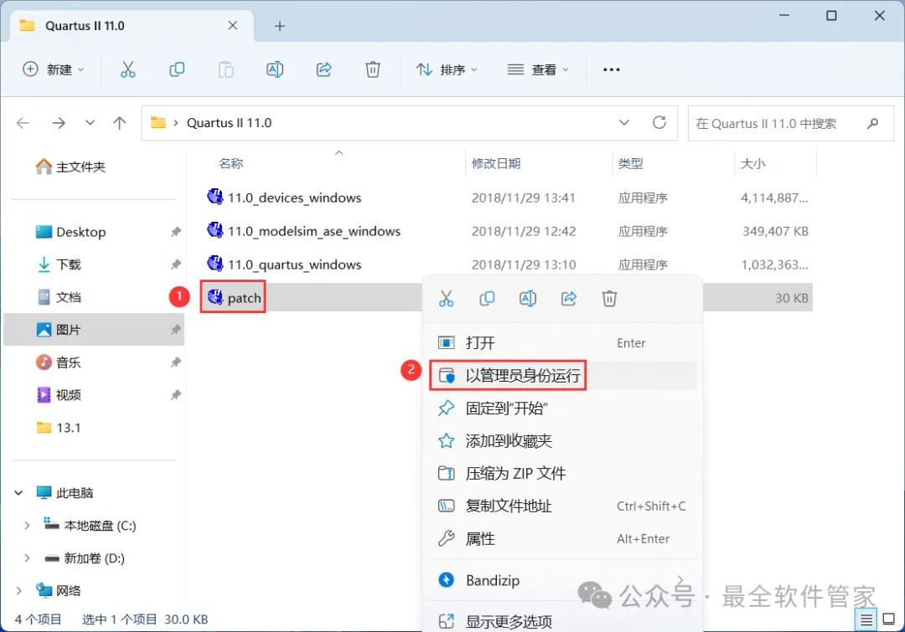Expand address bar history dropdown
Screen dimensions: 905x632
(624, 122)
